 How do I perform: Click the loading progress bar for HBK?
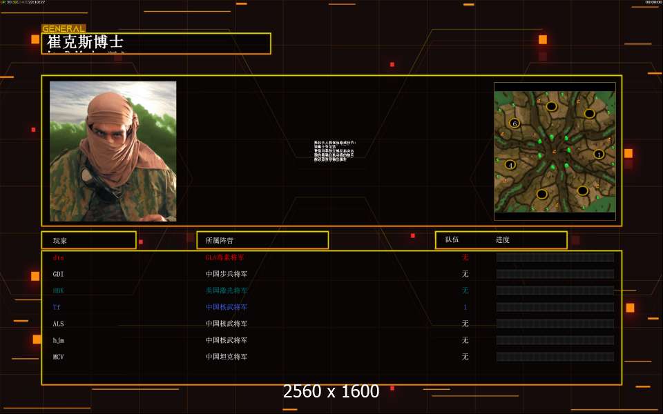[x=555, y=290]
